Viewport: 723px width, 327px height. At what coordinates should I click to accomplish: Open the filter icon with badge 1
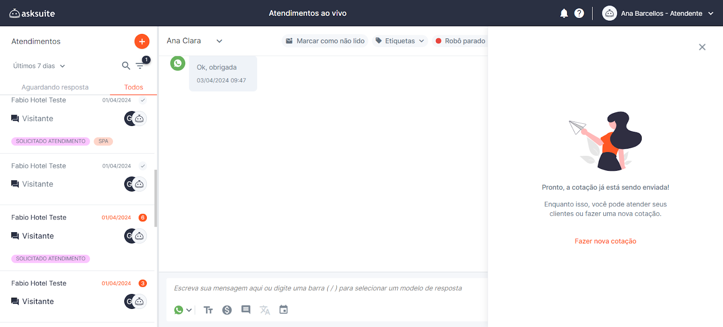141,66
